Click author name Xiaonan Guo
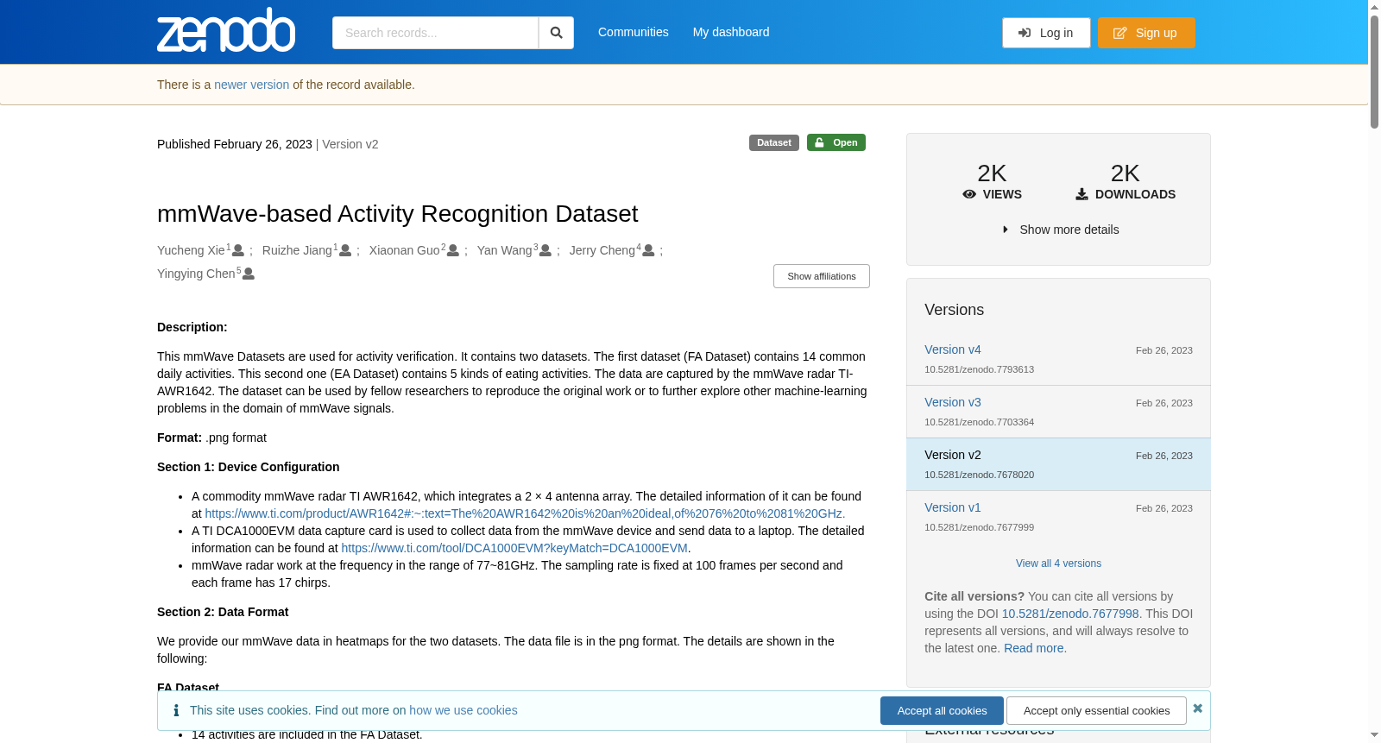 coord(405,250)
